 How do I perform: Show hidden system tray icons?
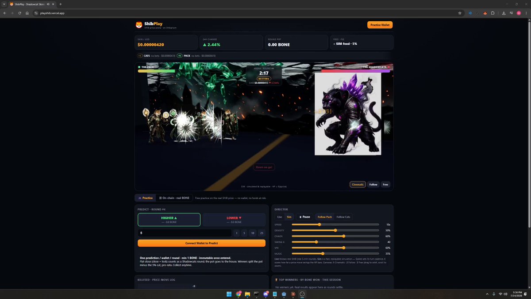487,294
